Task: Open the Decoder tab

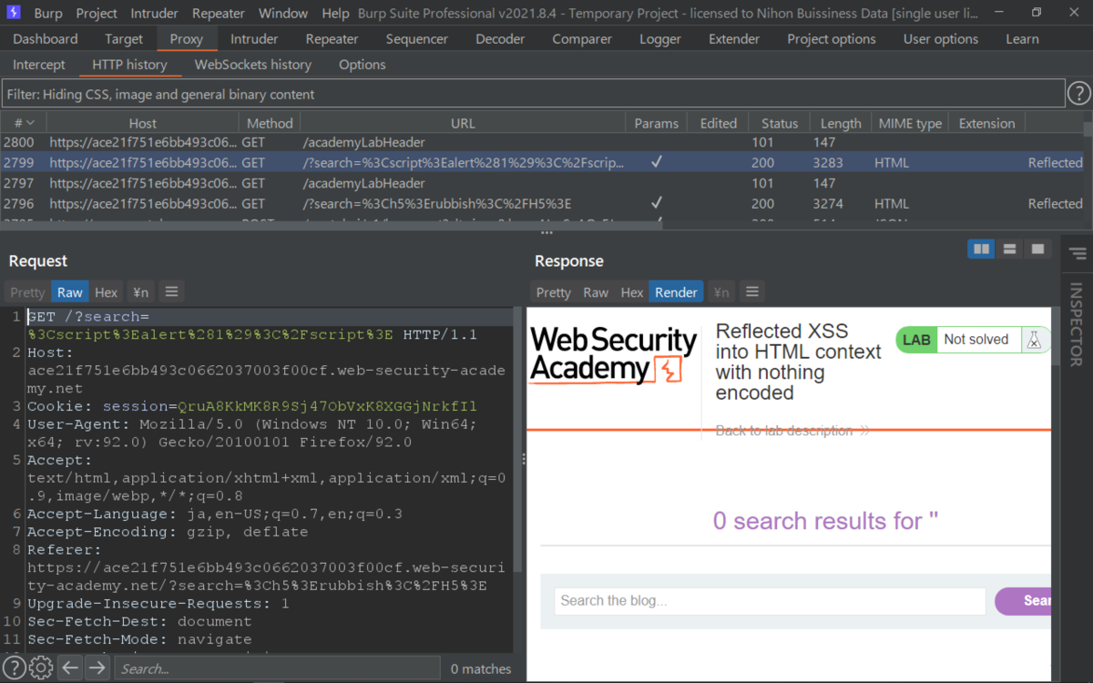Action: (500, 39)
